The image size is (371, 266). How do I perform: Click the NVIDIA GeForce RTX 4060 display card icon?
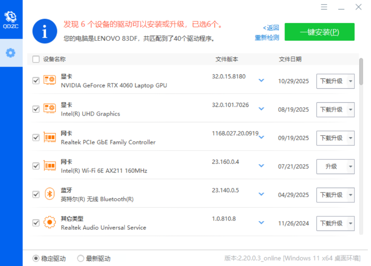click(x=50, y=80)
